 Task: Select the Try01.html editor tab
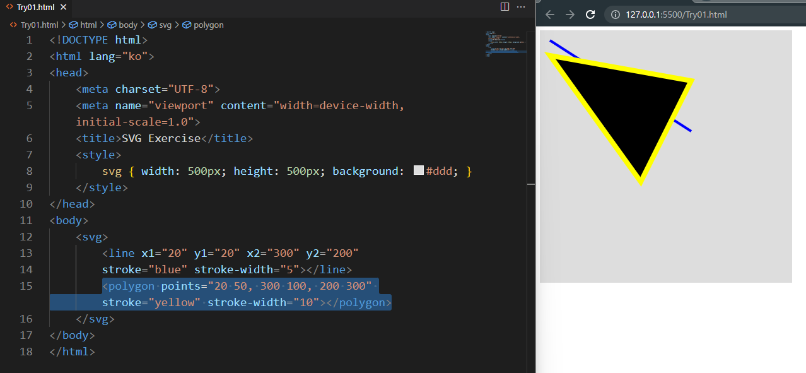(x=36, y=6)
